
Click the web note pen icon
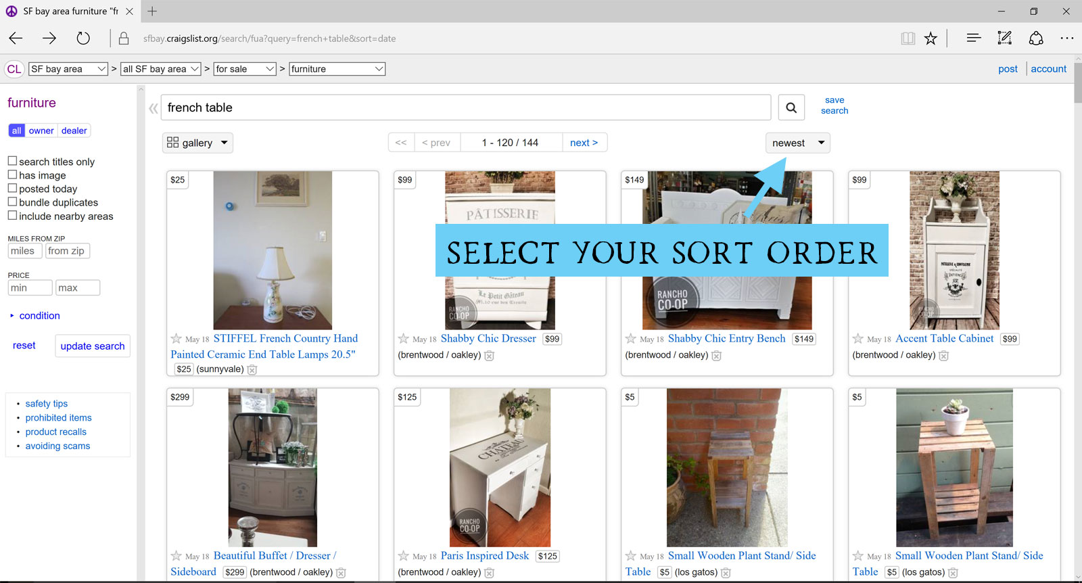(1005, 39)
